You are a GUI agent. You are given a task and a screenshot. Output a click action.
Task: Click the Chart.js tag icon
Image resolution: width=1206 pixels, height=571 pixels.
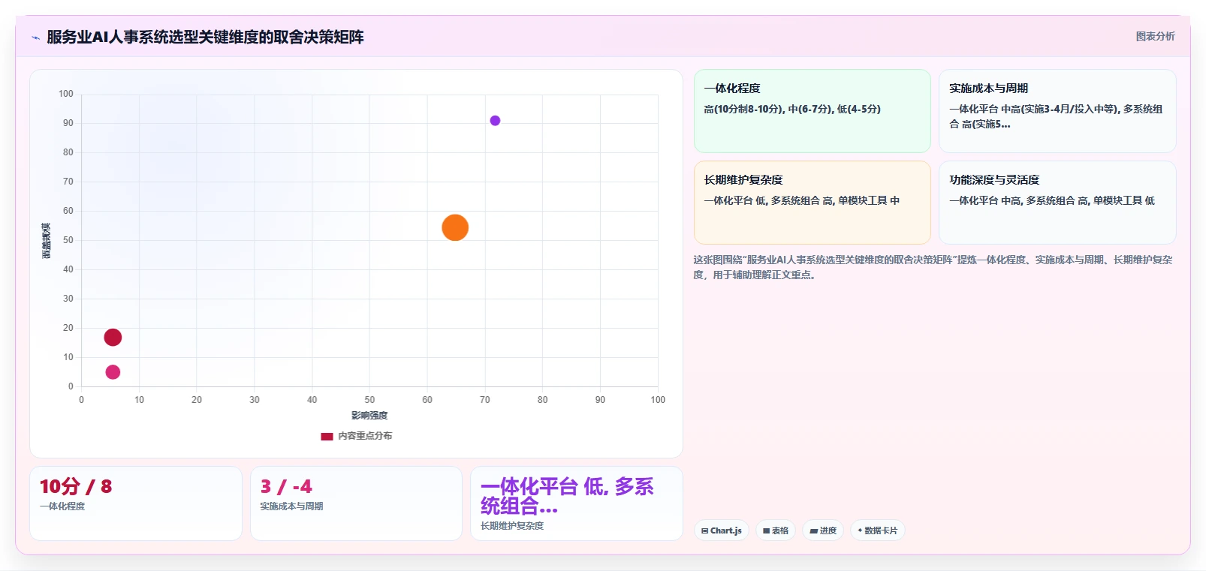[705, 530]
